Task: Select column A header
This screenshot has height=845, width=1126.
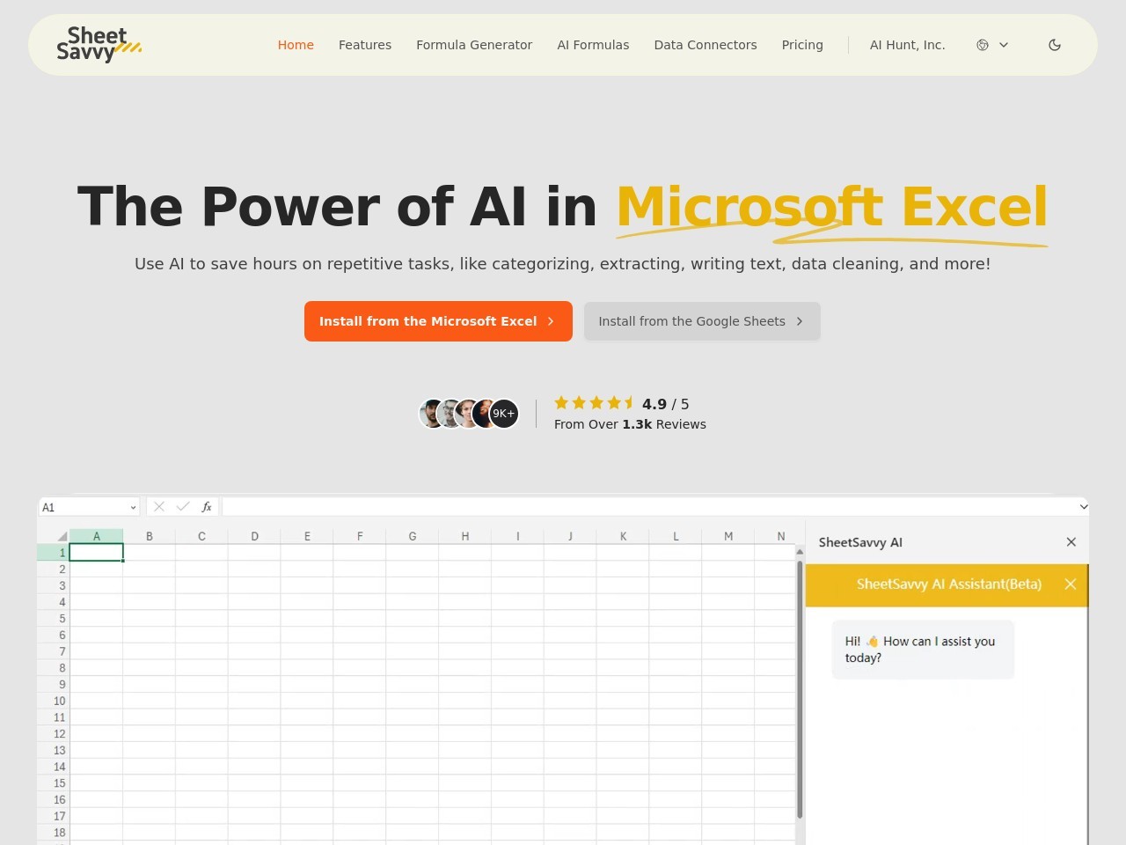Action: [97, 536]
